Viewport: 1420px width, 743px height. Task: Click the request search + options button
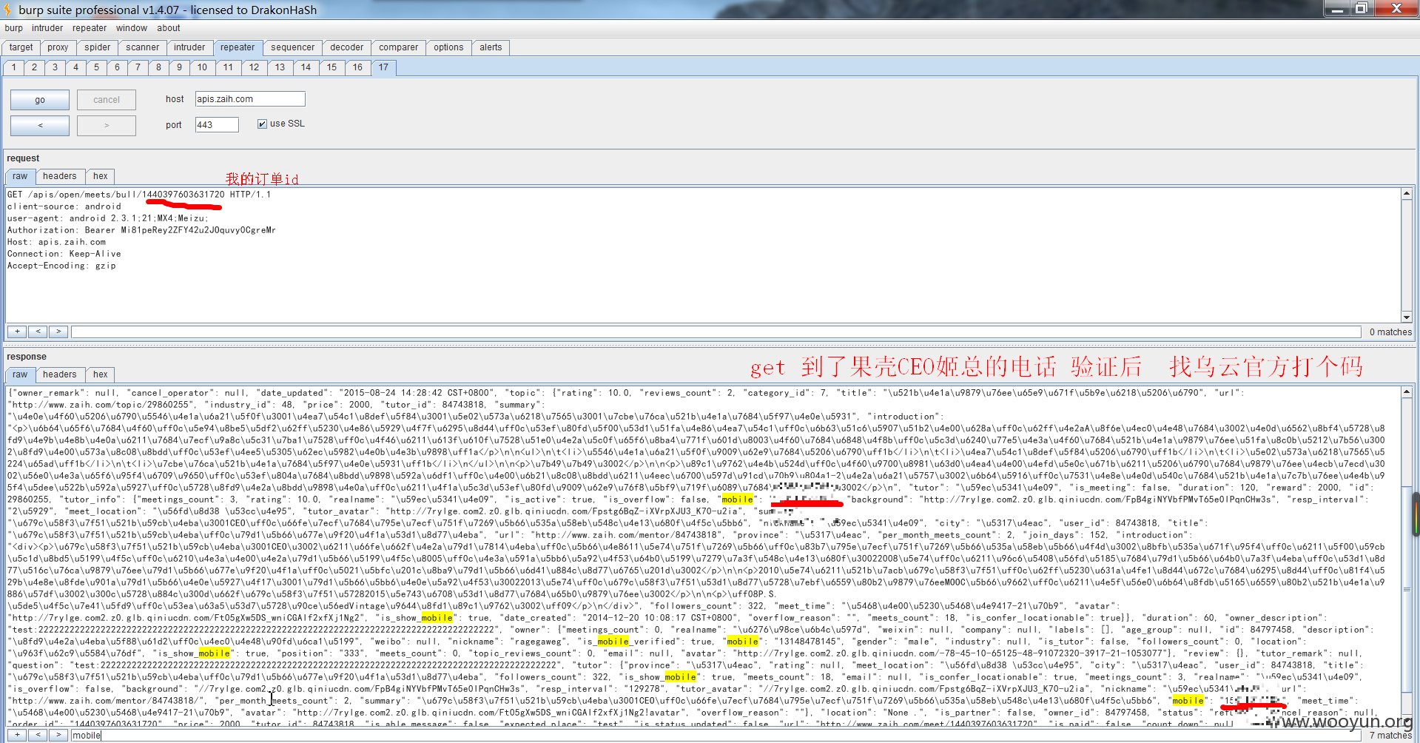coord(17,332)
